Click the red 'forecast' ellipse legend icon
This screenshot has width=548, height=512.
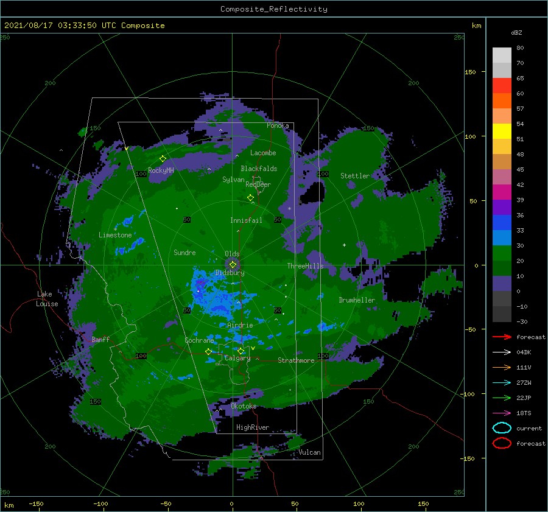pyautogui.click(x=502, y=443)
